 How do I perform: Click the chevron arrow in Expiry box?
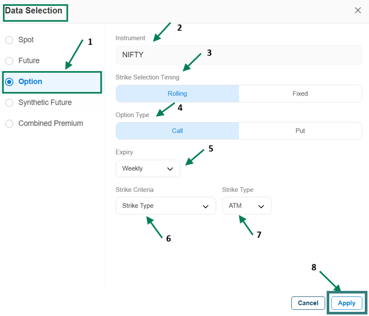tap(170, 169)
